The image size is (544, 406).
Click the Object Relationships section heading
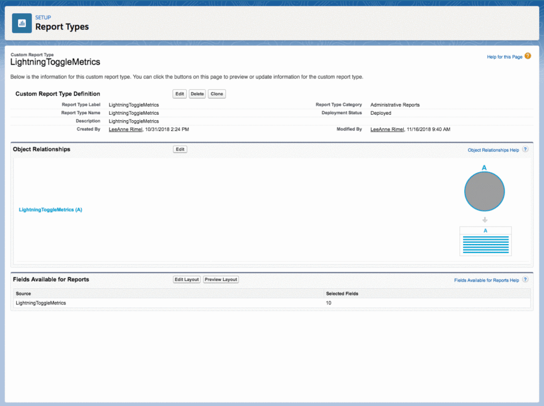[x=42, y=149]
